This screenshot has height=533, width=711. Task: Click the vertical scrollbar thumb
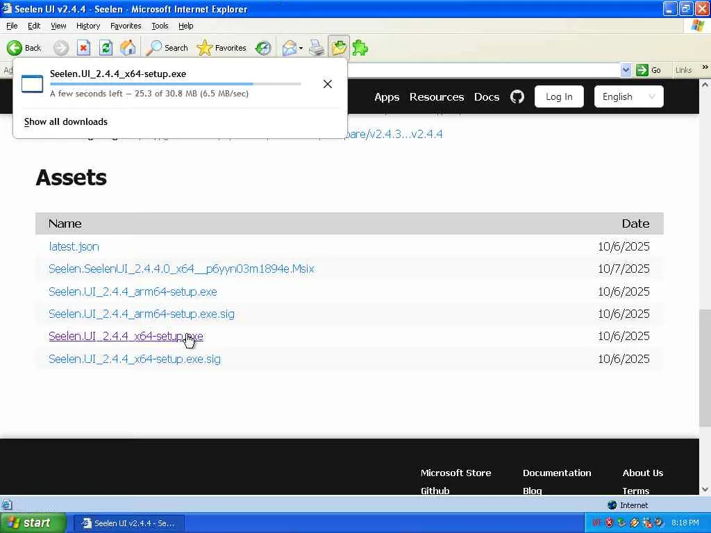[705, 368]
